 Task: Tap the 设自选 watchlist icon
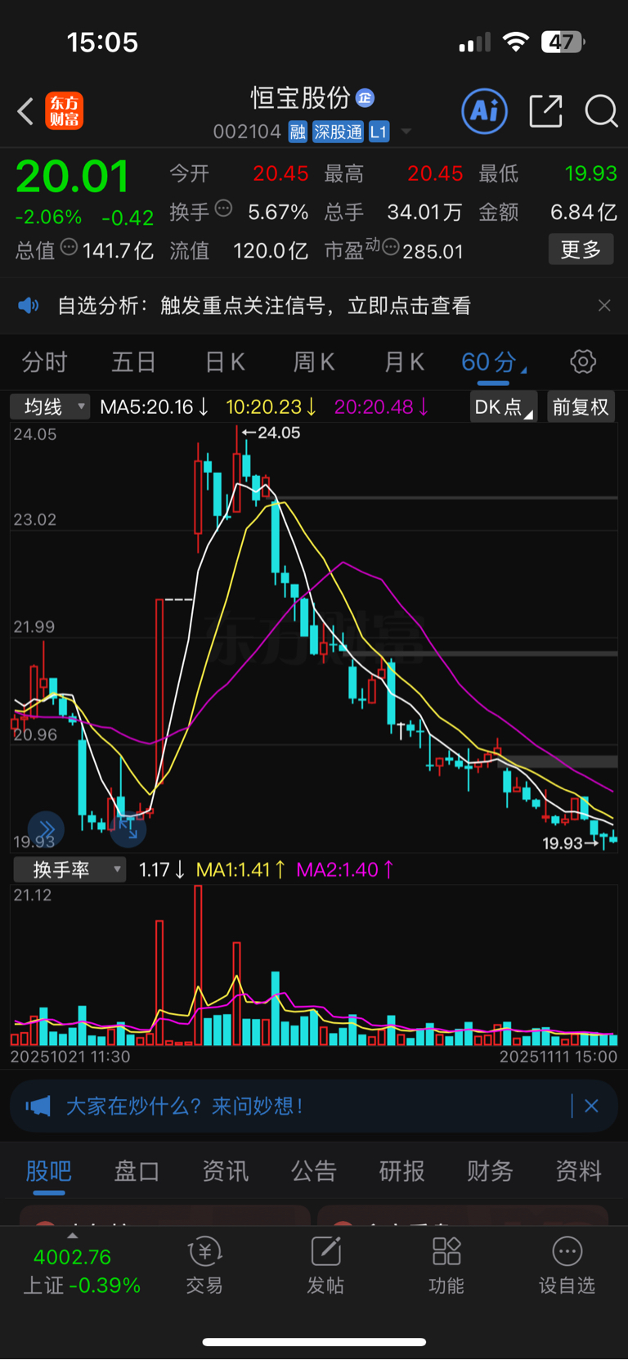pyautogui.click(x=567, y=1265)
